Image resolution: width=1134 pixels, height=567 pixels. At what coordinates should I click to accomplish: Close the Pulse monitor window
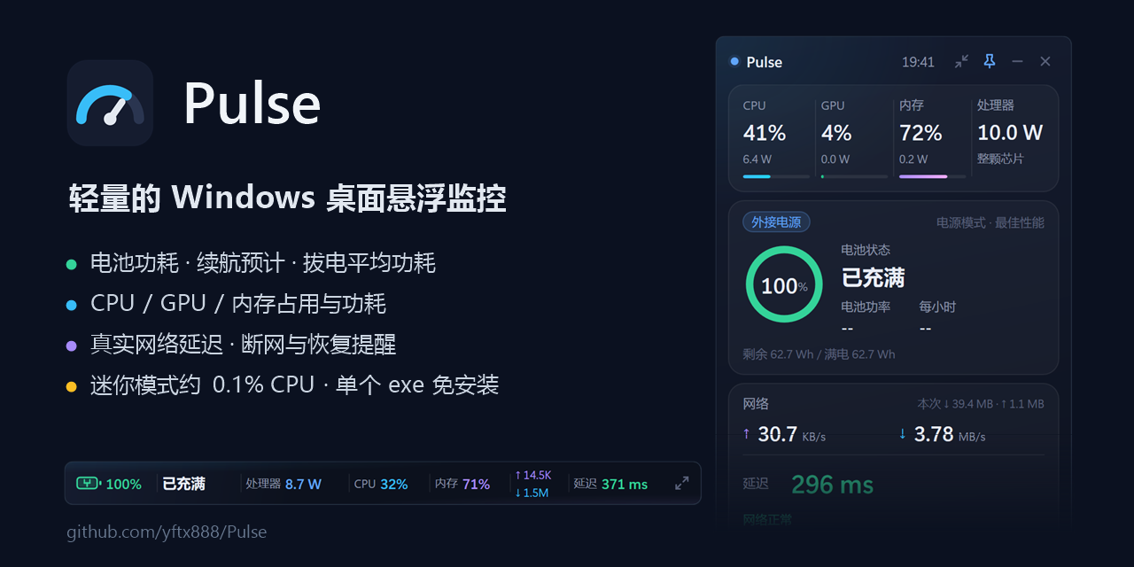pos(1045,61)
